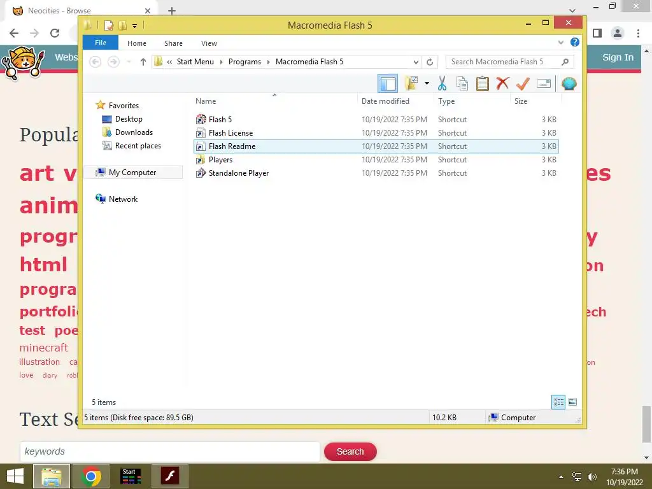The image size is (652, 489).
Task: Select the Flash License shortcut icon
Action: click(201, 133)
